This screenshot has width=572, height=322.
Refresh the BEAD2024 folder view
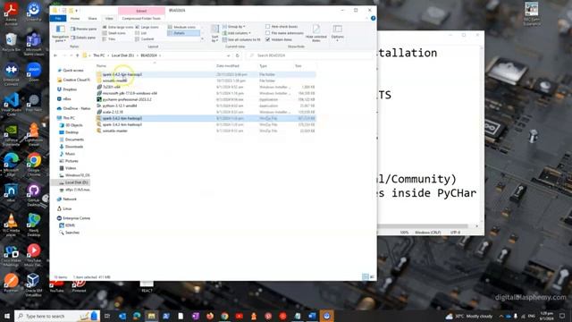(238, 55)
